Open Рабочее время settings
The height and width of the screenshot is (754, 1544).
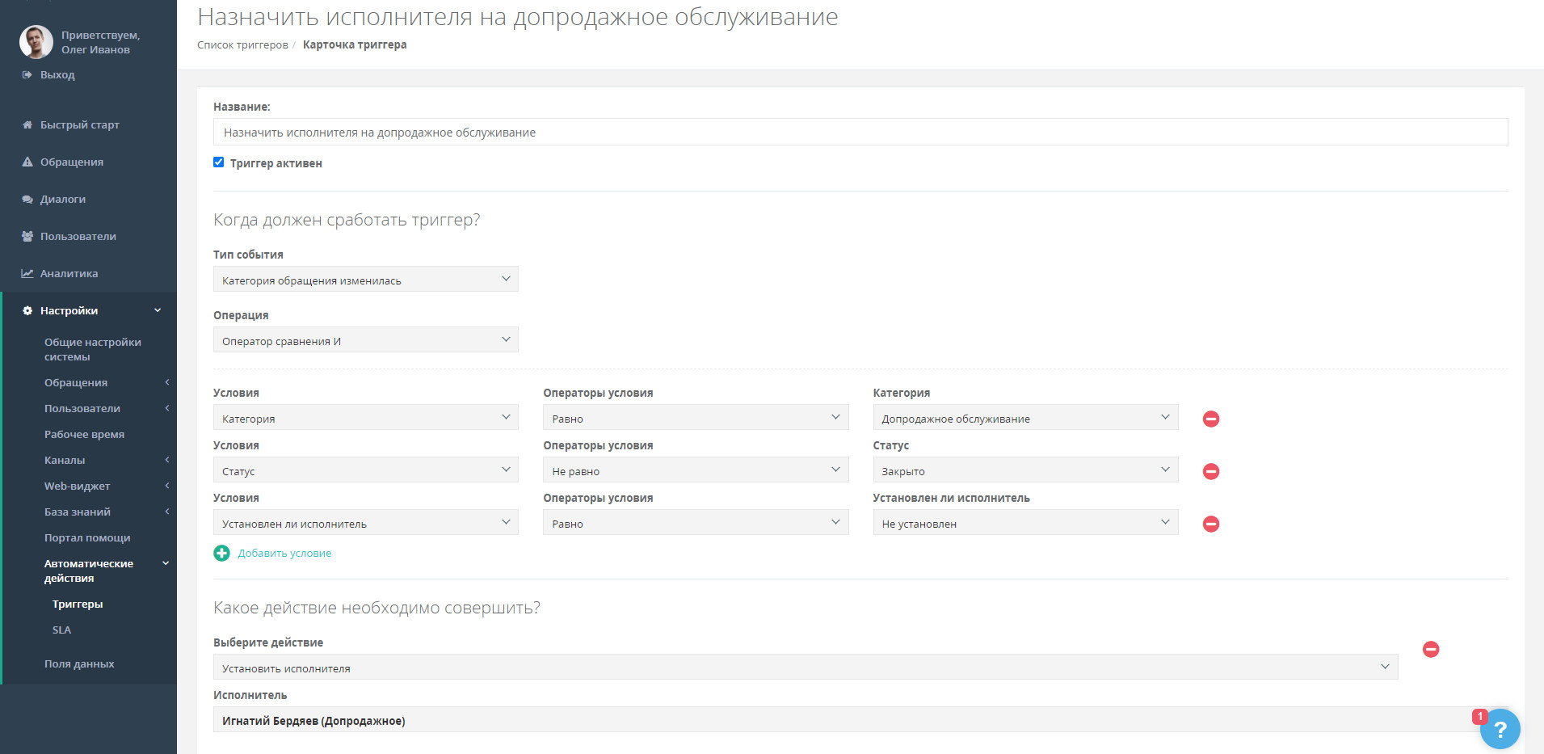84,434
